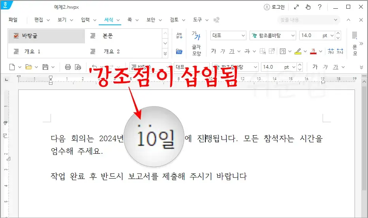368x218 pixels.
Task: Increase font size with ribbon up stepper
Action: pyautogui.click(x=338, y=33)
